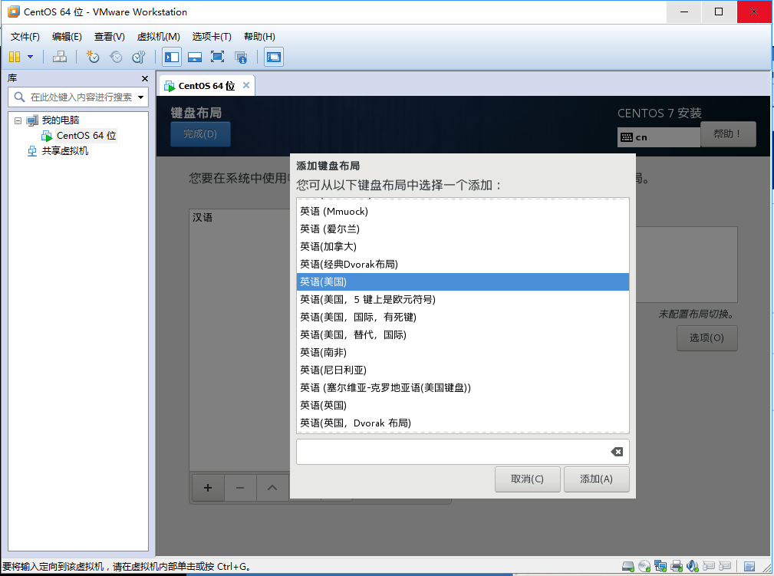Click the hard disk status icon
The width and height of the screenshot is (774, 576).
click(628, 566)
